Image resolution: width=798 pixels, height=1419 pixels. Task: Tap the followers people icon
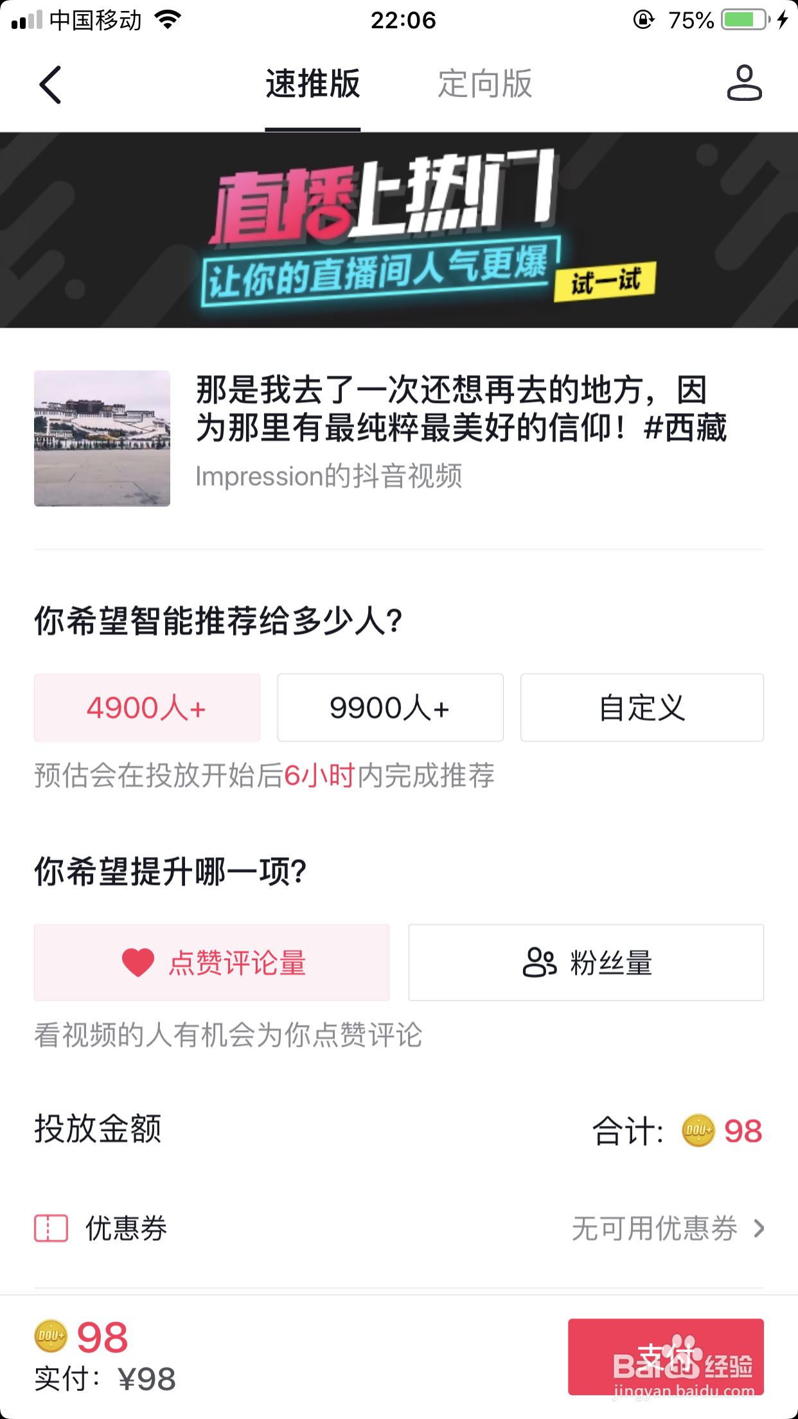[x=539, y=963]
